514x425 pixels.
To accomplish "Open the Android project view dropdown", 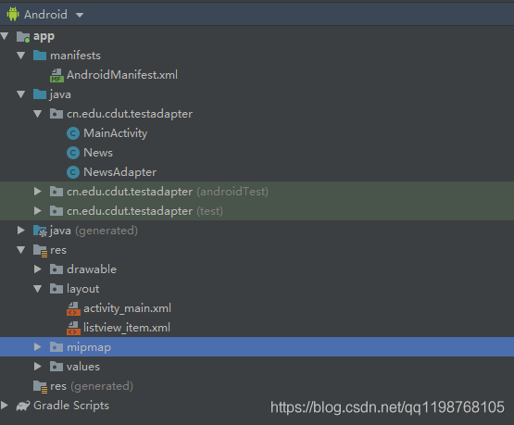I will [80, 15].
